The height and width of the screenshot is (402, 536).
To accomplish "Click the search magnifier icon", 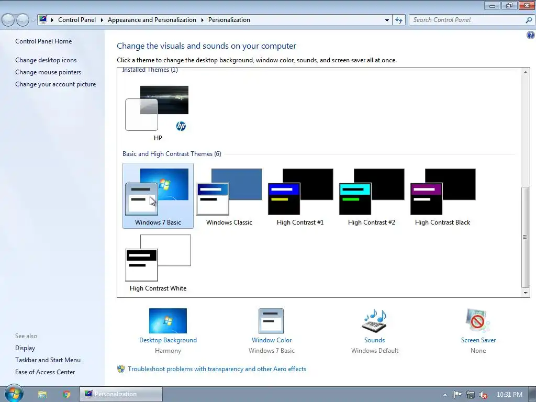I will pos(529,20).
